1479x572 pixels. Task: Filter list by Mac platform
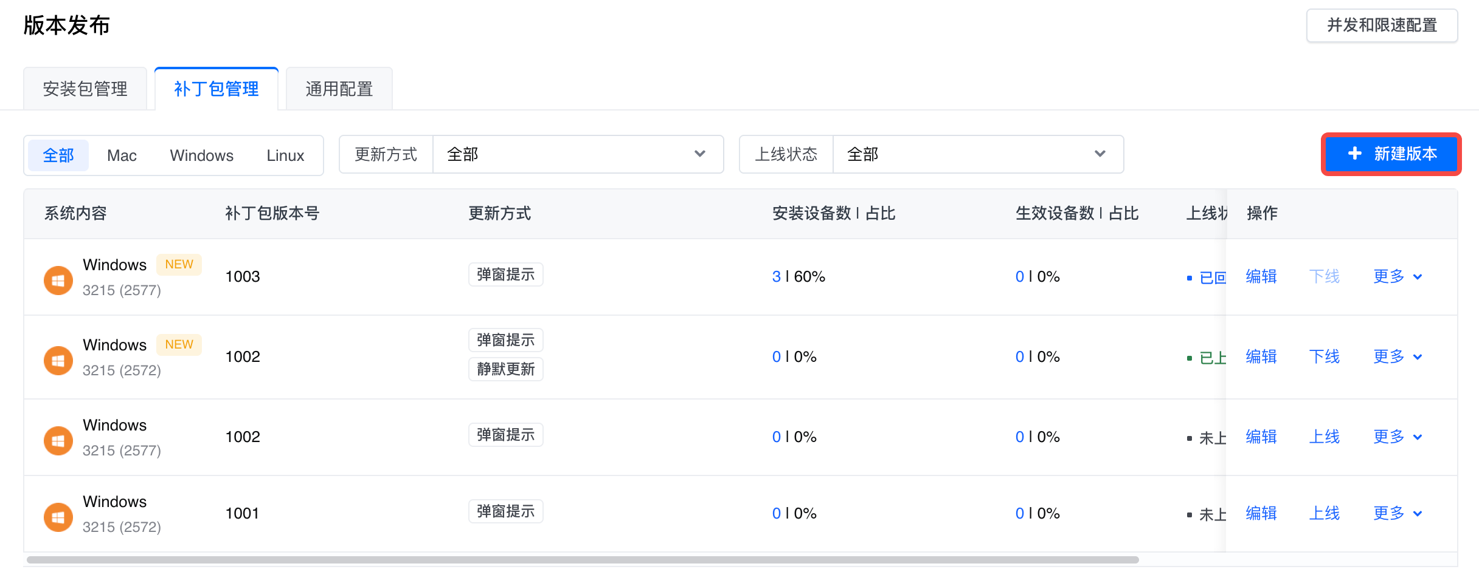click(x=122, y=155)
